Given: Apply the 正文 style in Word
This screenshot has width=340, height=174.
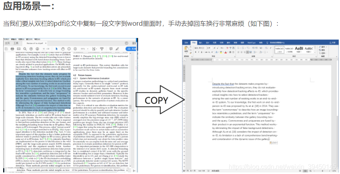Looking at the screenshot, I should tap(279, 50).
